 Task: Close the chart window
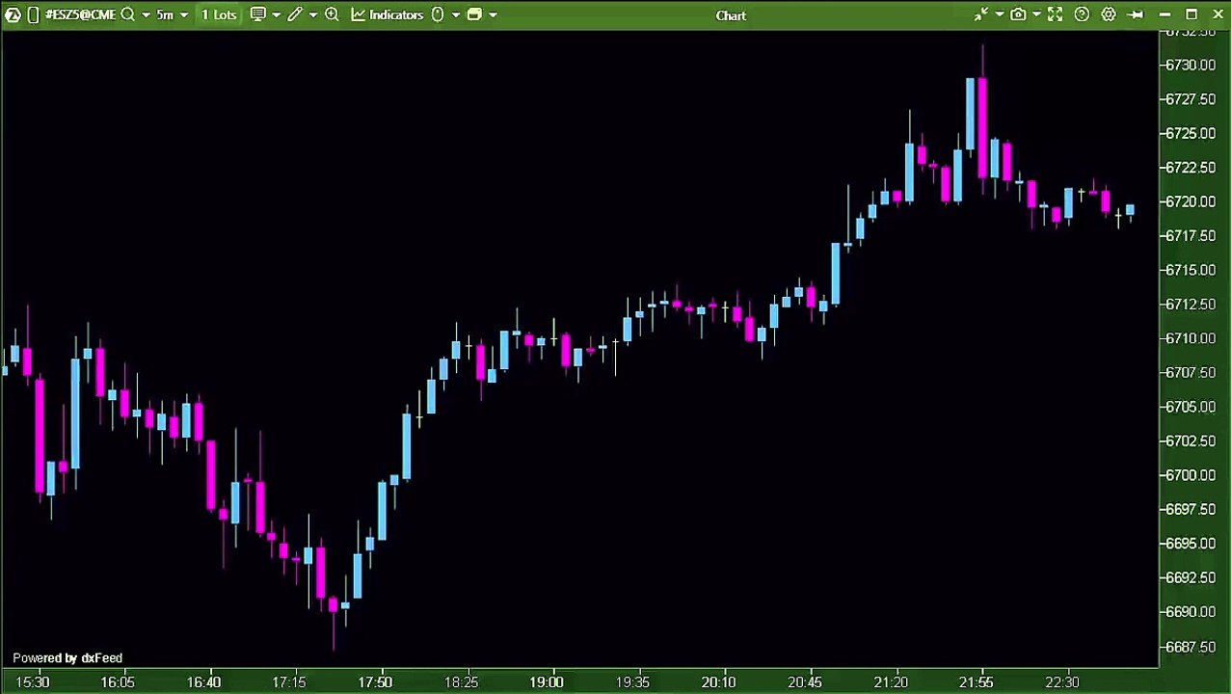coord(1218,14)
